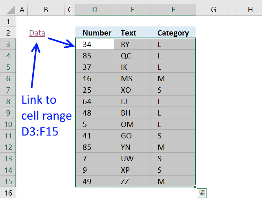The image size is (262, 198).
Task: Select column C header
Action: (70, 10)
